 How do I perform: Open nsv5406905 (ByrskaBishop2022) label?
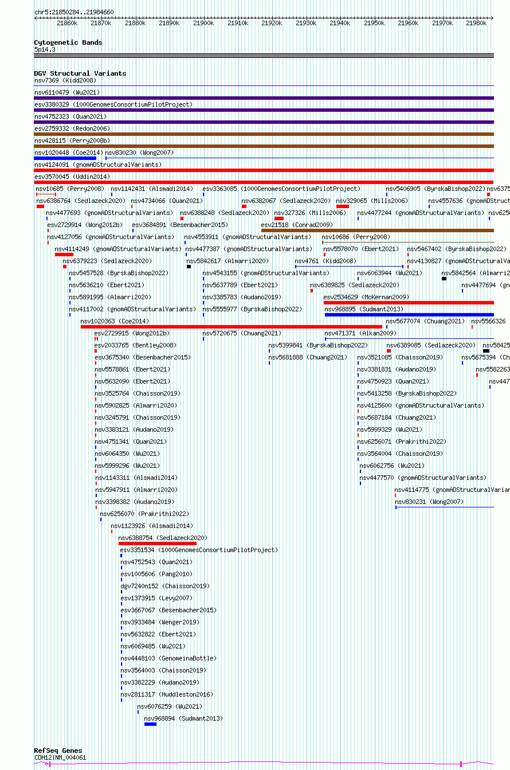pos(436,189)
